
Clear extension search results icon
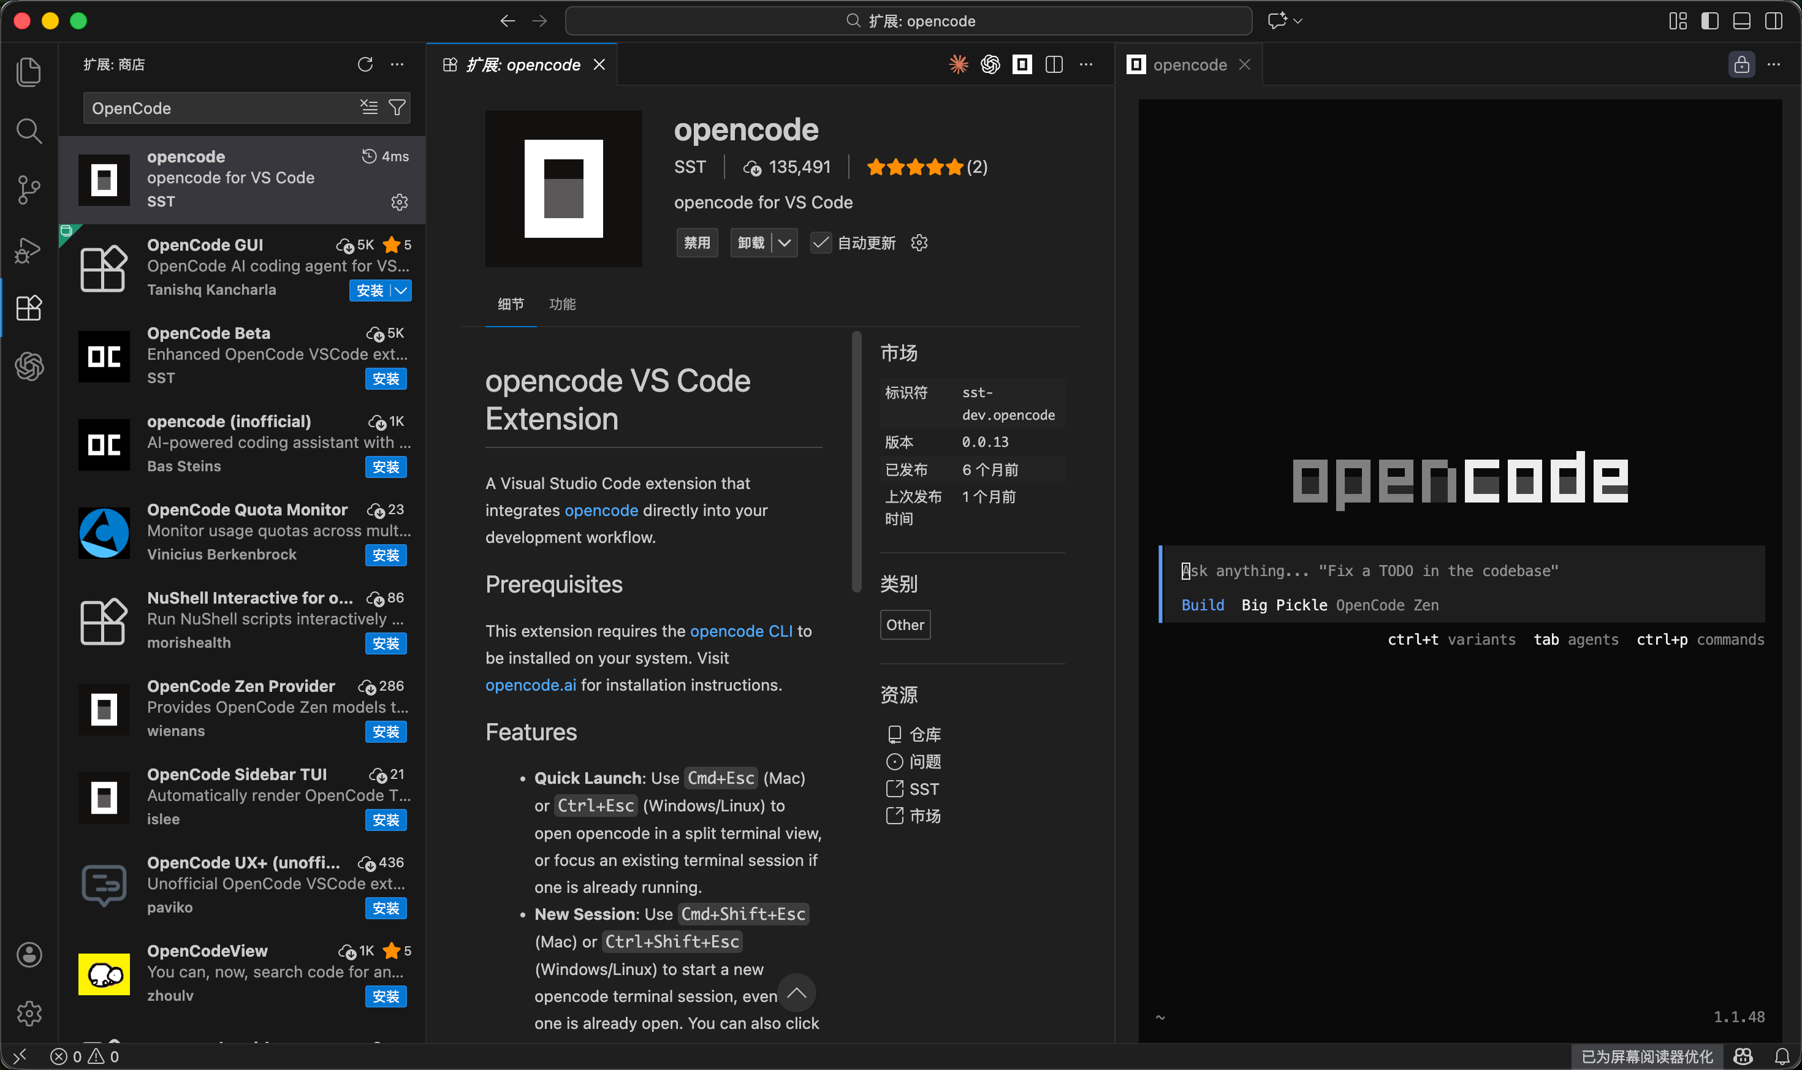point(368,108)
